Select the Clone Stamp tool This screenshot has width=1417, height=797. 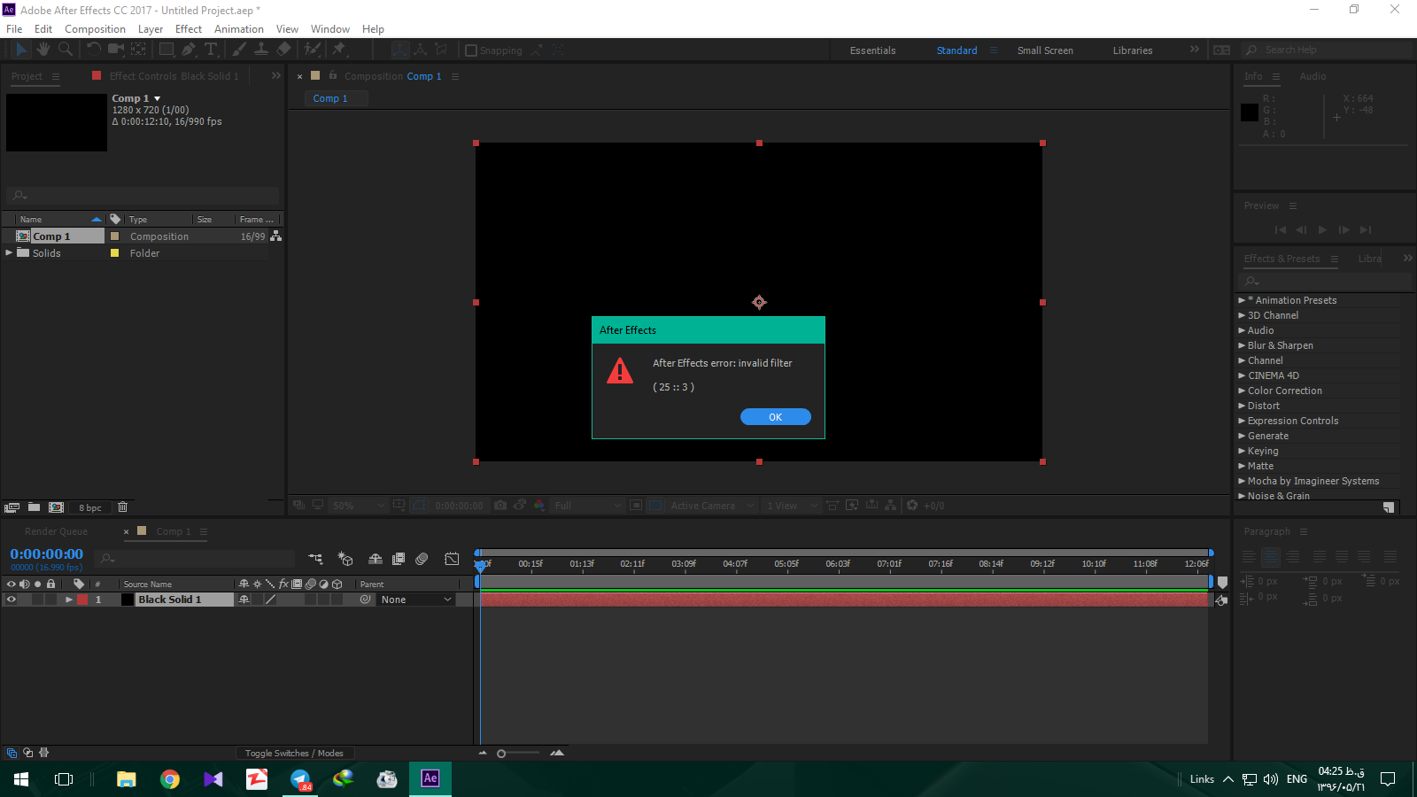pyautogui.click(x=261, y=50)
